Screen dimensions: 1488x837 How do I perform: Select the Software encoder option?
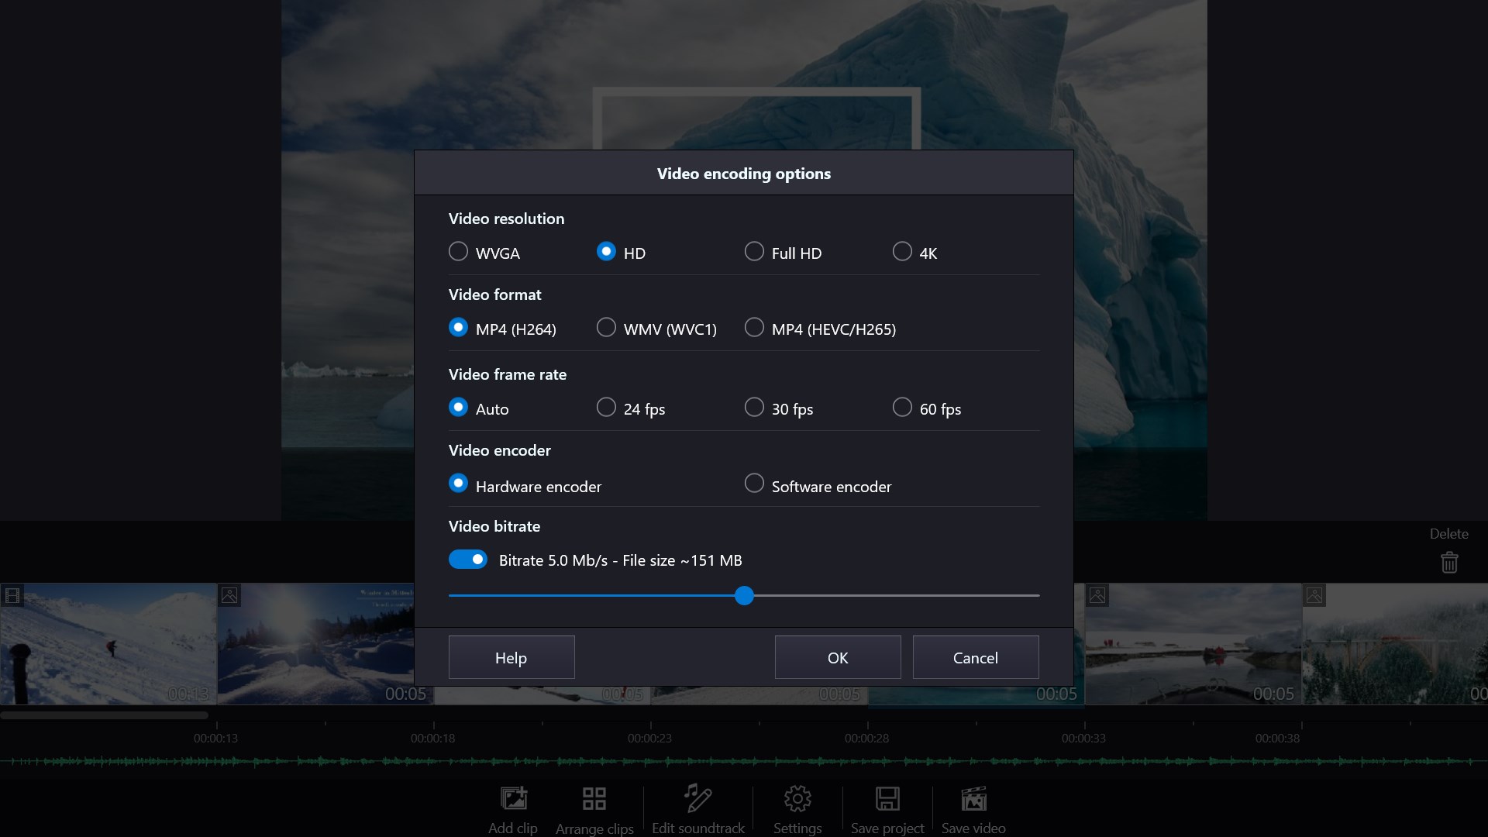[x=753, y=483]
